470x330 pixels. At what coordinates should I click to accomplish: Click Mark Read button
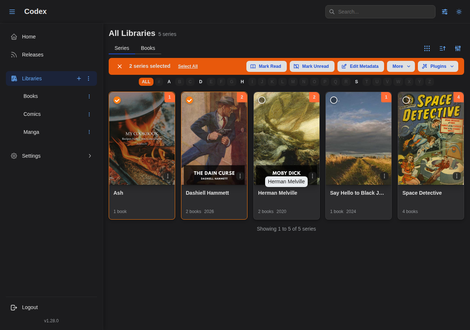pos(267,66)
